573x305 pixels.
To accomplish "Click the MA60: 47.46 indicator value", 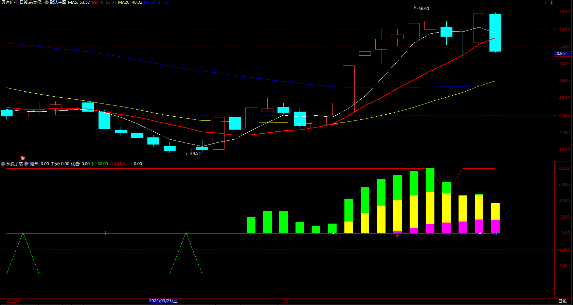I will (x=156, y=2).
